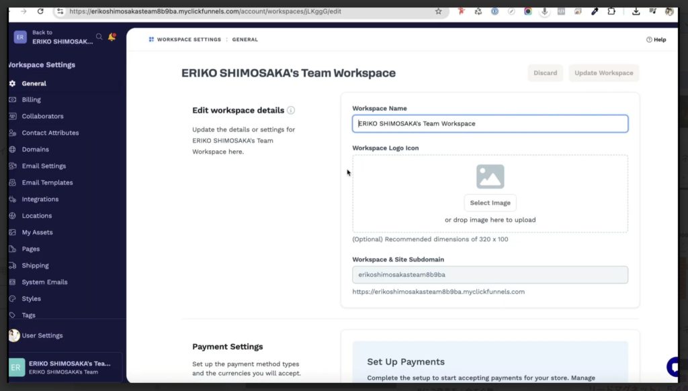Open User Settings
Image resolution: width=688 pixels, height=391 pixels.
42,335
